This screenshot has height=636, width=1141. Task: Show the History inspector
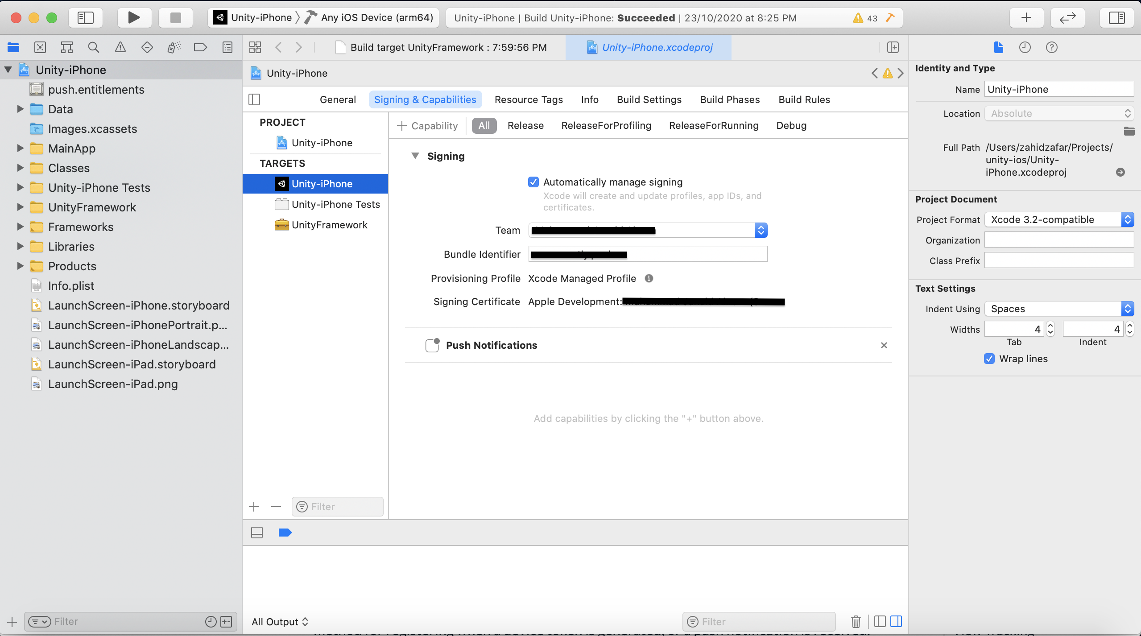[1025, 47]
